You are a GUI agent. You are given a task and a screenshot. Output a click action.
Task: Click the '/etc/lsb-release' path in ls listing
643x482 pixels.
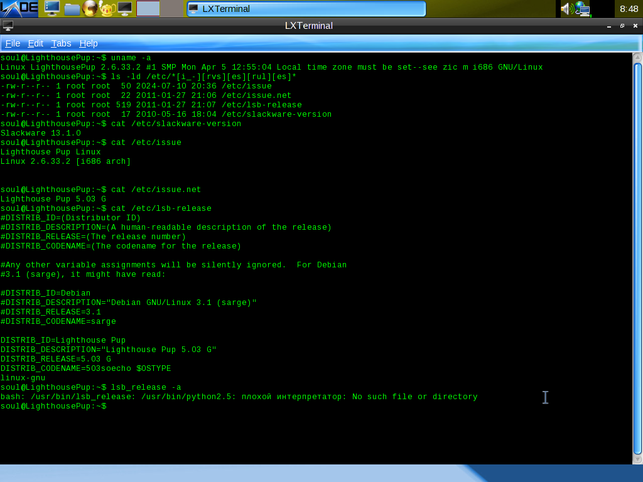point(262,105)
